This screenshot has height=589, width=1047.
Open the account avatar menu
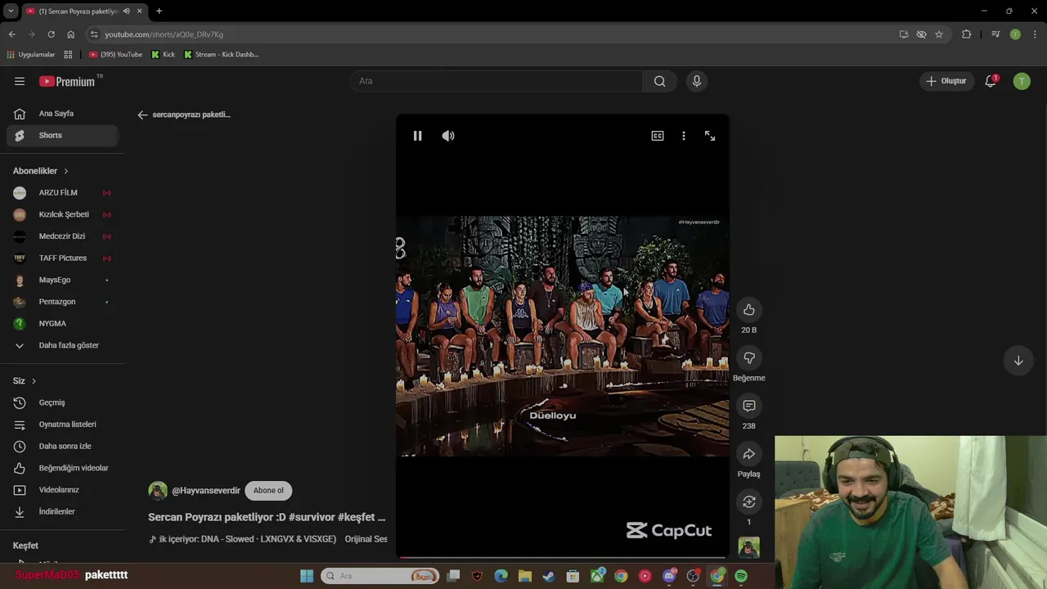(1022, 81)
